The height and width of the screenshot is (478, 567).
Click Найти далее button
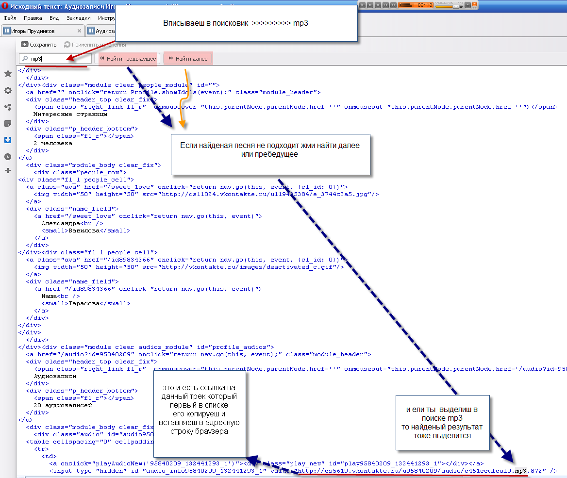[188, 59]
